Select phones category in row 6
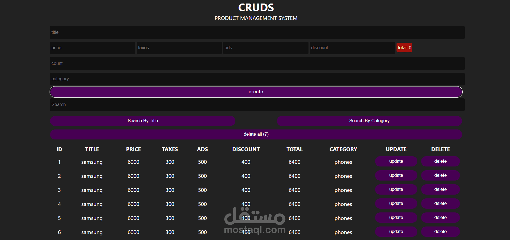The width and height of the screenshot is (510, 240). pos(343,232)
